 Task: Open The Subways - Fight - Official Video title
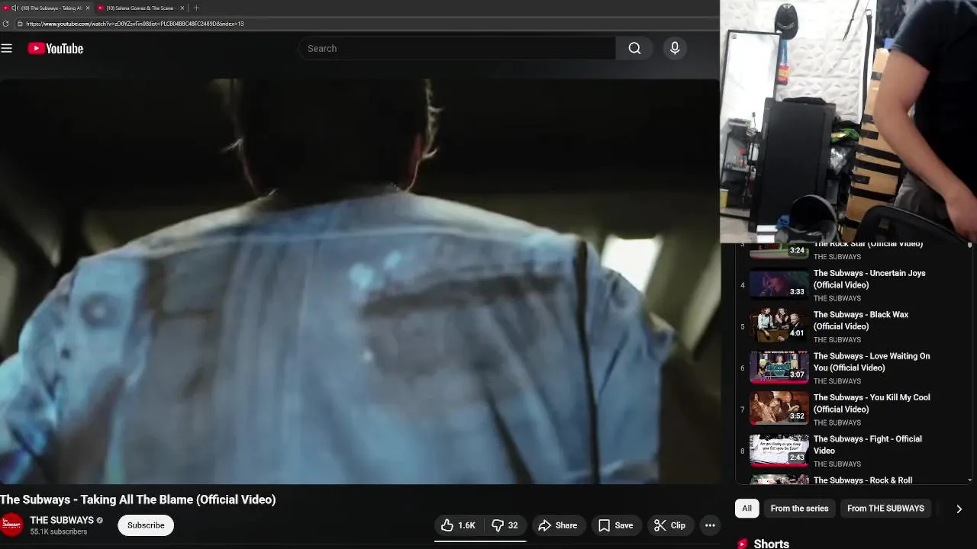click(x=868, y=445)
